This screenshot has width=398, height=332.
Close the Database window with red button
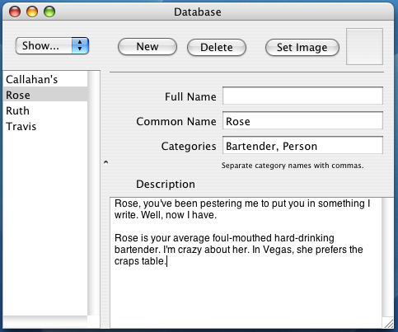tap(15, 12)
